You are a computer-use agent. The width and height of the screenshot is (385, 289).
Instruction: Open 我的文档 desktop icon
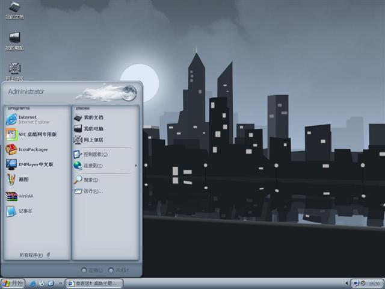coord(14,10)
